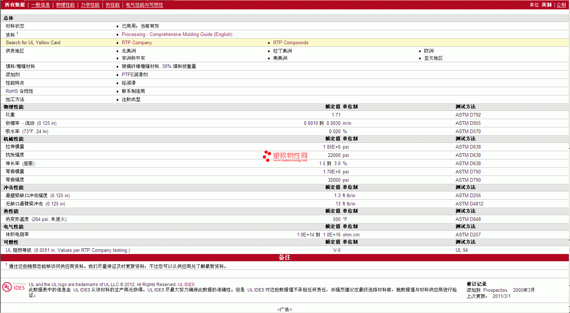This screenshot has height=313, width=570.
Task: Click 热变形温度 value 500
Action: (337, 219)
